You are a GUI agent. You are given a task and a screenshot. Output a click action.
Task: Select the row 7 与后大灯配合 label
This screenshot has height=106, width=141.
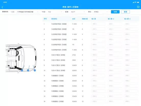point(58,55)
